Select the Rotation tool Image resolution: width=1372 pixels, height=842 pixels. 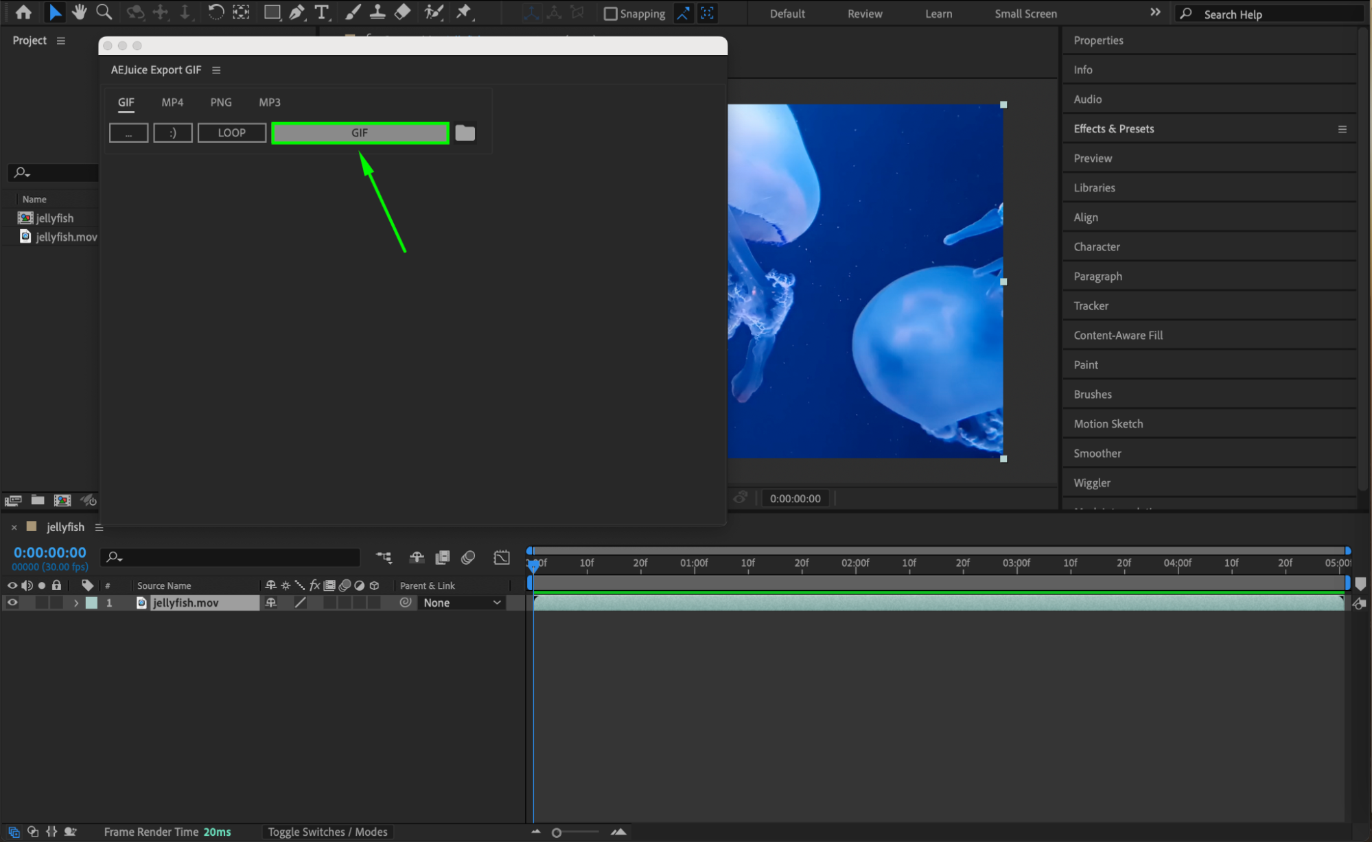(x=216, y=12)
